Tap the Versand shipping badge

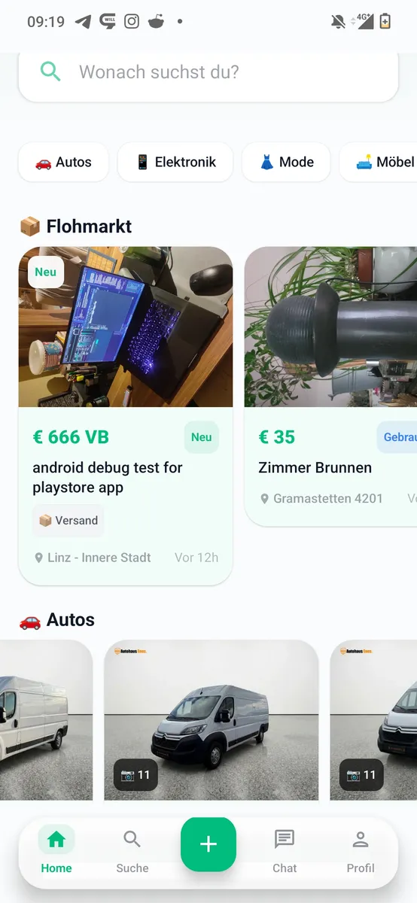coord(68,520)
